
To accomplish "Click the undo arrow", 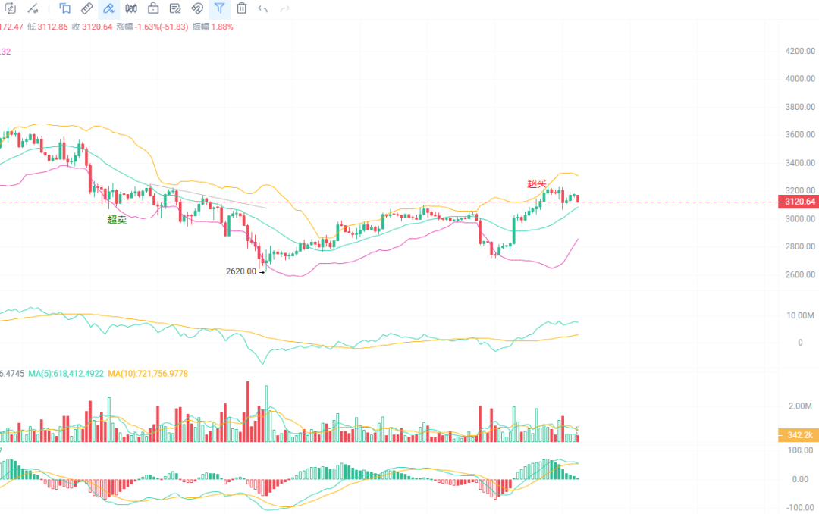I will [x=263, y=9].
